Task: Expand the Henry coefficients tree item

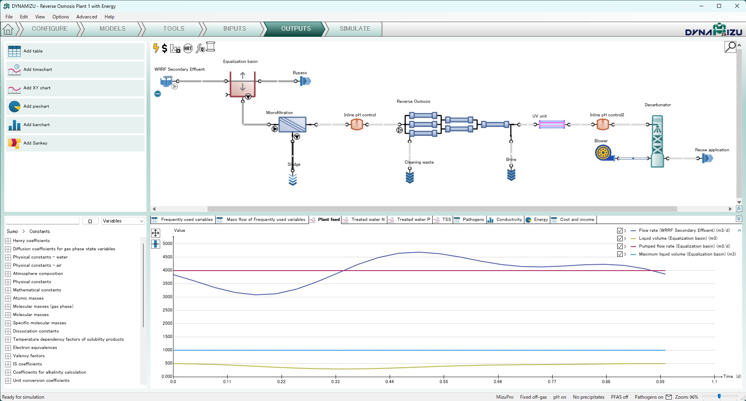Action: tap(8, 241)
